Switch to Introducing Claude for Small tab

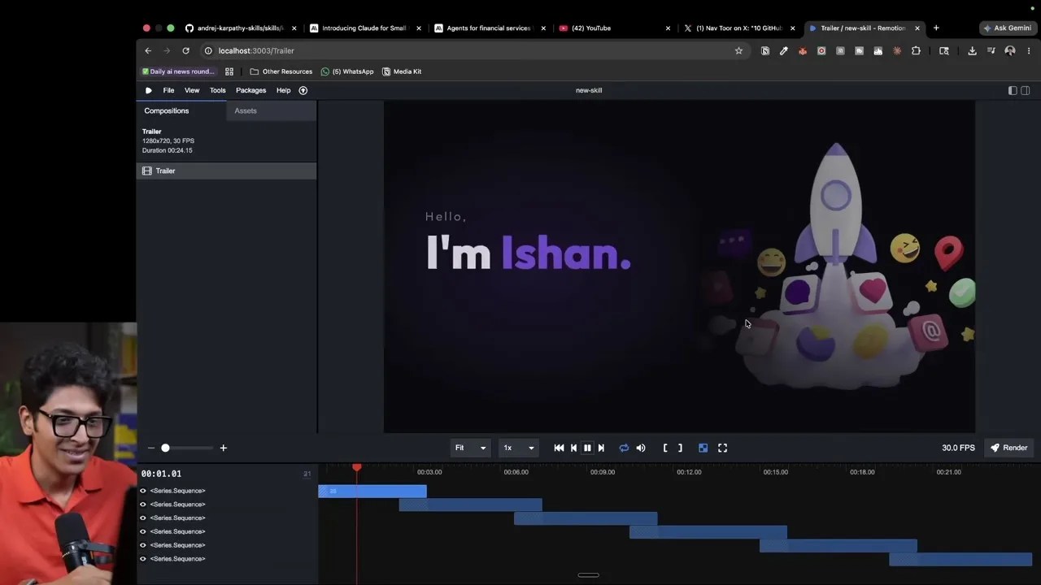tap(365, 28)
